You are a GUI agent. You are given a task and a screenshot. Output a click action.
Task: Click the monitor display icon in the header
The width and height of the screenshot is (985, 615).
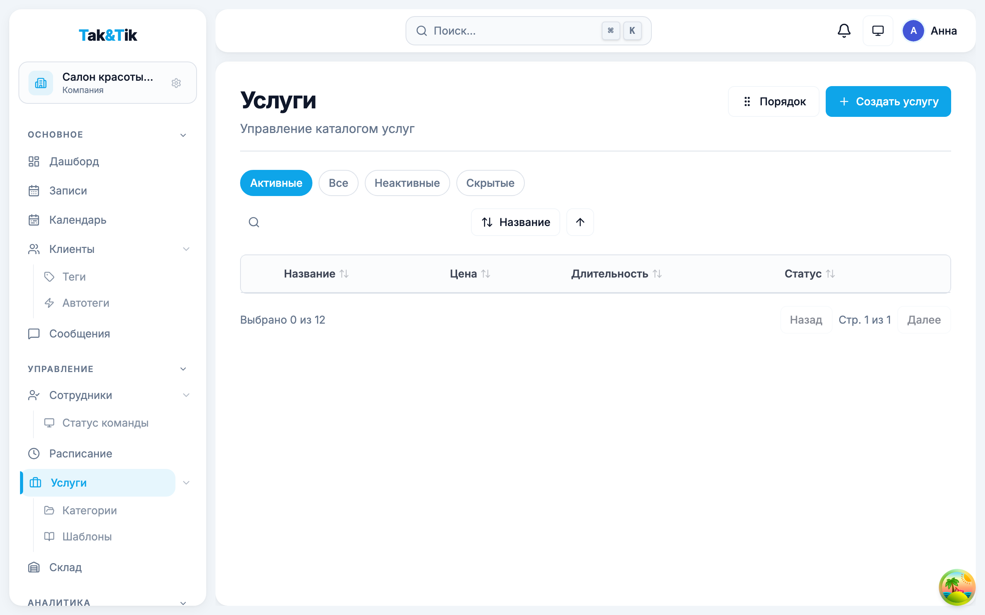point(878,30)
